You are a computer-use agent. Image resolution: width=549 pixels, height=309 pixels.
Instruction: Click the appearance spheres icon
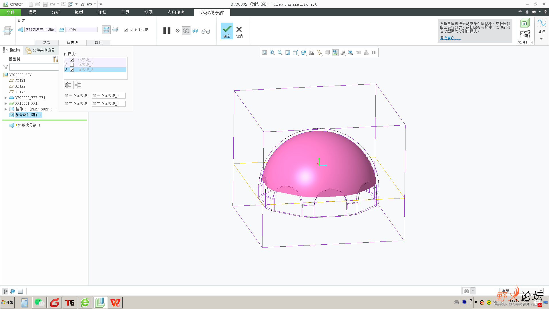[343, 53]
